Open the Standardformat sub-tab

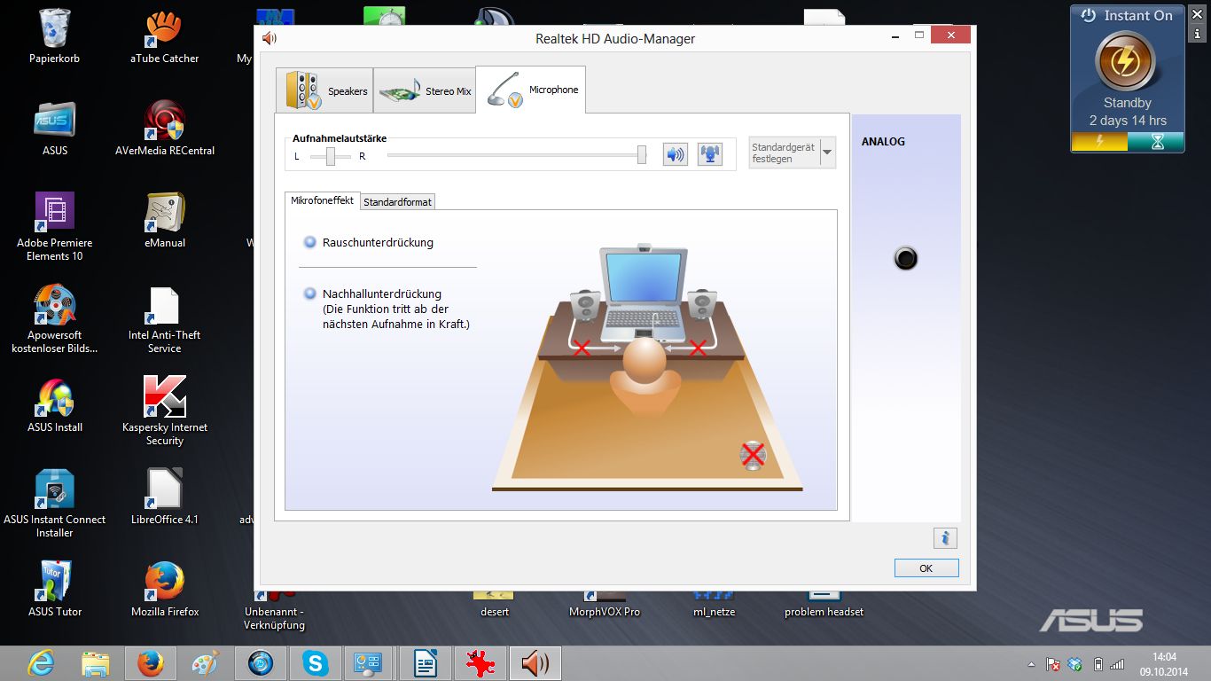pos(398,202)
